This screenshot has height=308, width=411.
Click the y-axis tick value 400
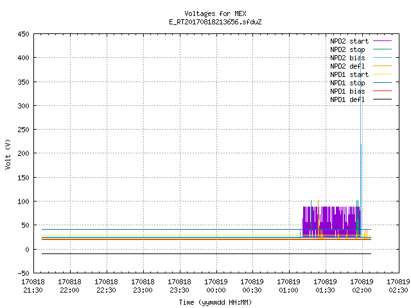pyautogui.click(x=23, y=58)
